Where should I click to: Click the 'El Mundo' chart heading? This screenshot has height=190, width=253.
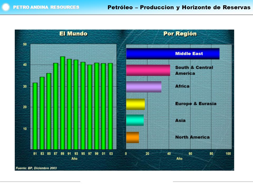coord(74,34)
